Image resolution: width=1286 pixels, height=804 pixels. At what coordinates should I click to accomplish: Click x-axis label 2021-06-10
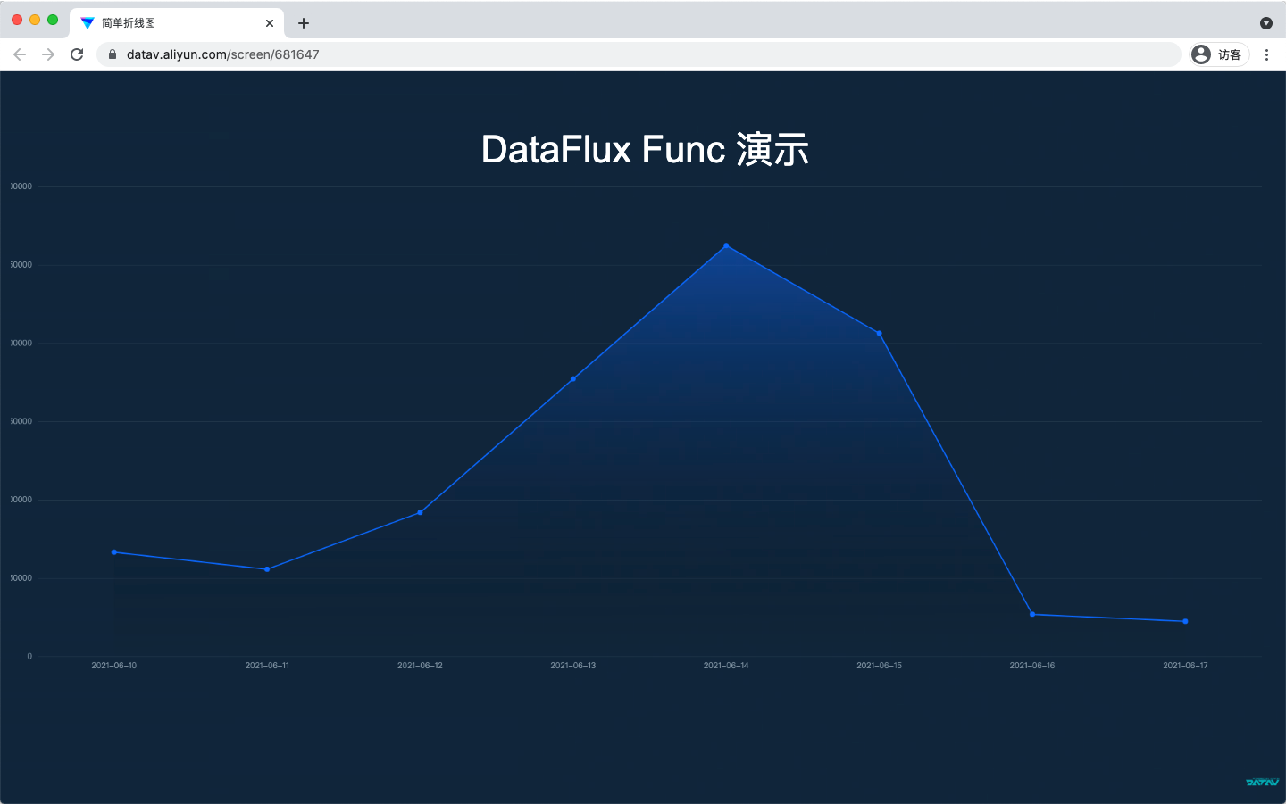(114, 666)
